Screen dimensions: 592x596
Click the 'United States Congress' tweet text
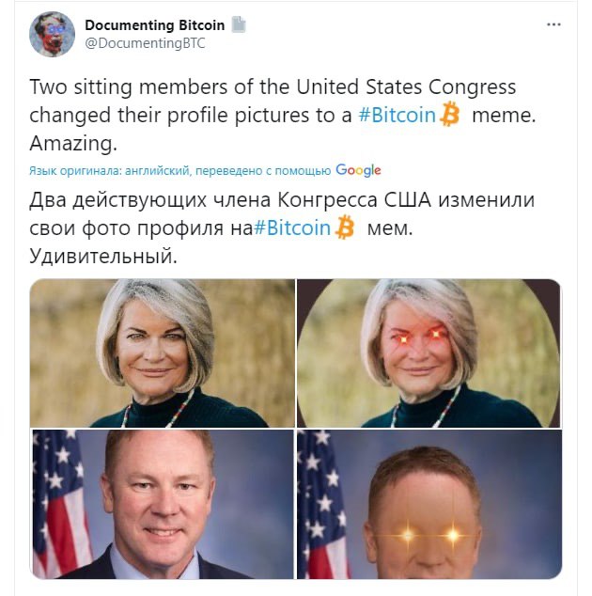click(406, 86)
